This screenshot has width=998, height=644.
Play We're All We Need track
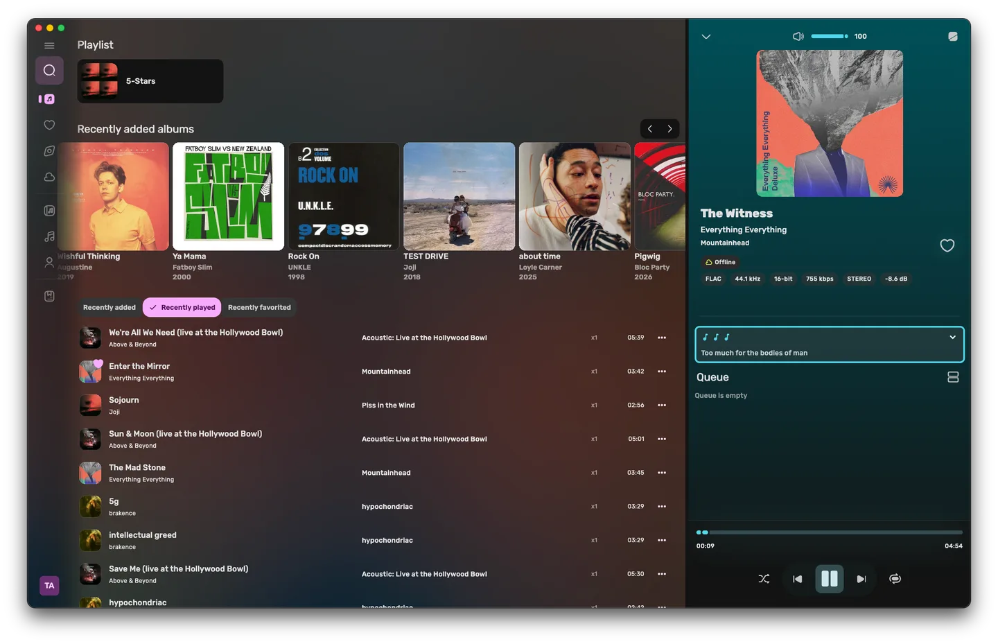(195, 333)
